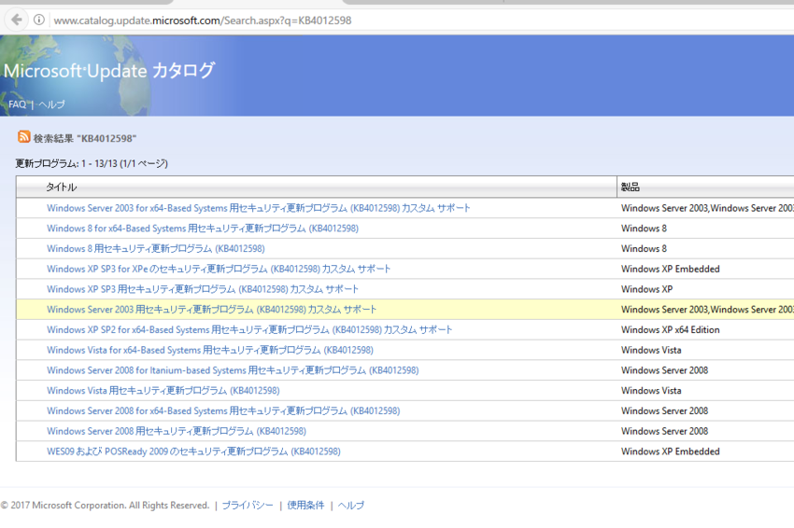Open the FAQ link in header
Viewport: 794px width, 528px height.
pyautogui.click(x=17, y=104)
